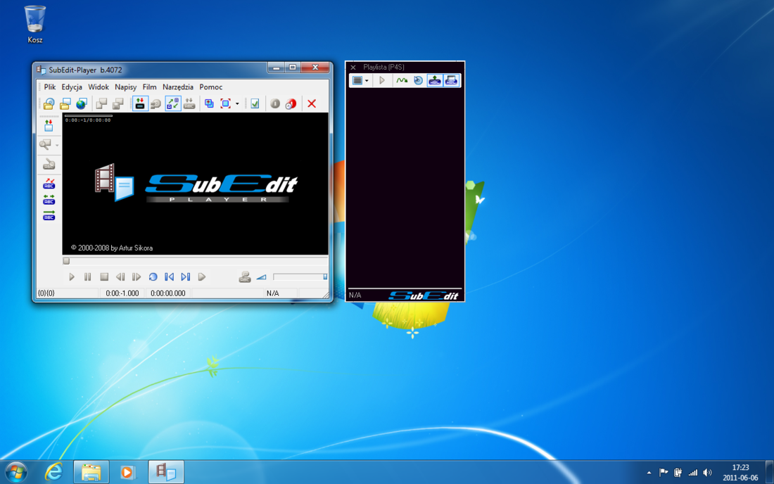
Task: Open the Narzędzia menu
Action: (178, 87)
